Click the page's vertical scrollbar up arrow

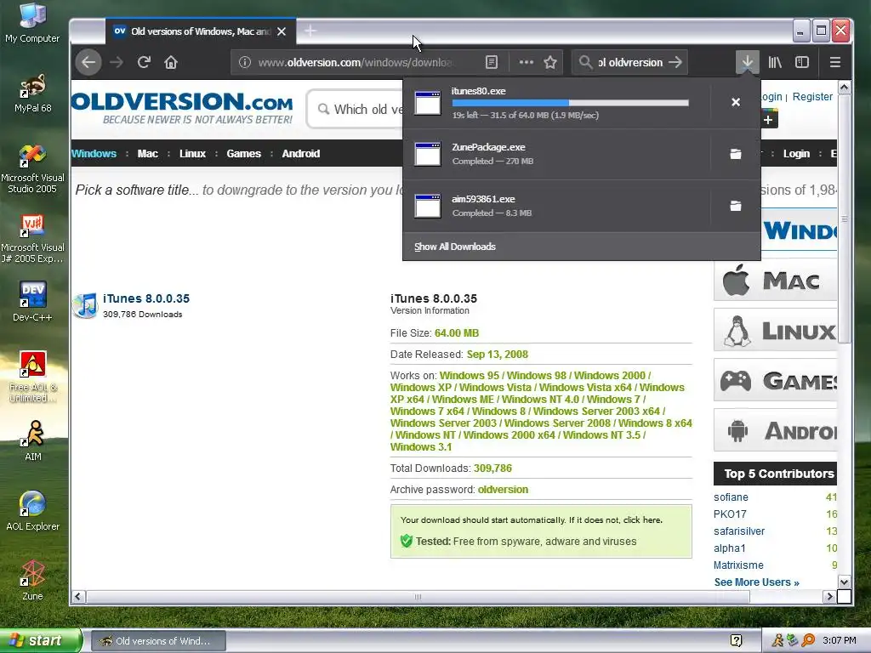[x=844, y=88]
